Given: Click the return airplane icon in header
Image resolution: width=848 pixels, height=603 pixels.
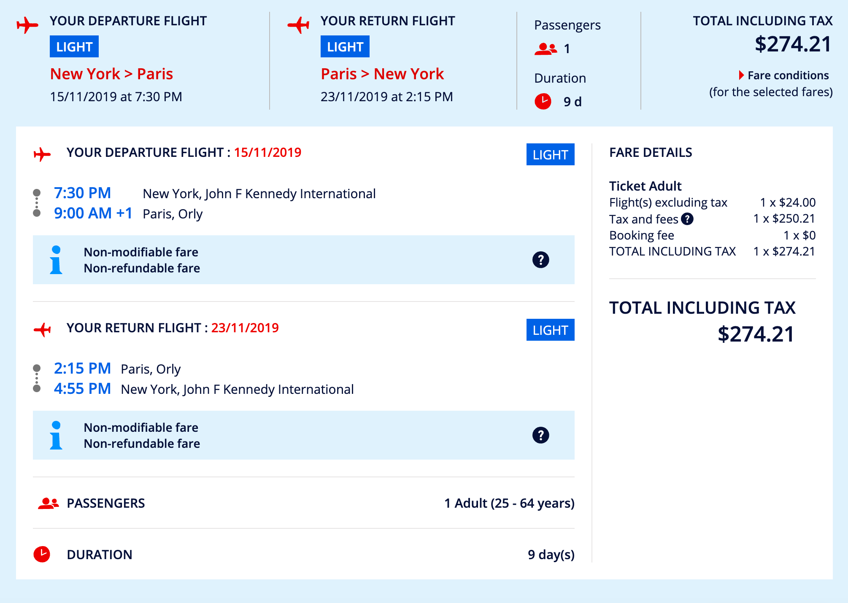Looking at the screenshot, I should (x=298, y=25).
